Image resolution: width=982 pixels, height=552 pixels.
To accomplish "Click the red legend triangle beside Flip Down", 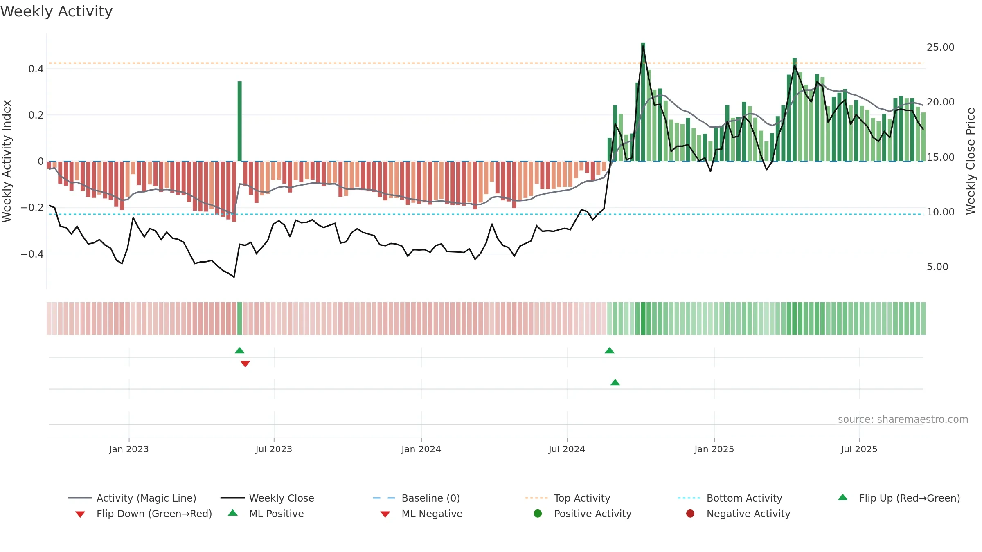I will point(80,514).
